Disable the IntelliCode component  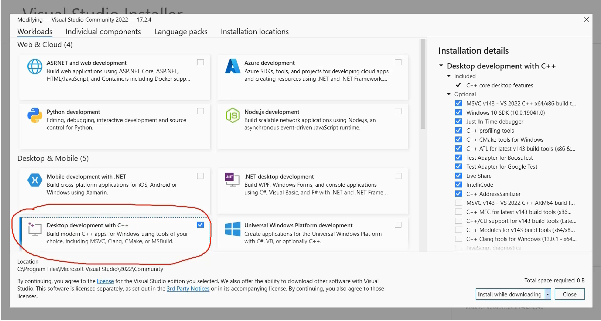tap(458, 185)
